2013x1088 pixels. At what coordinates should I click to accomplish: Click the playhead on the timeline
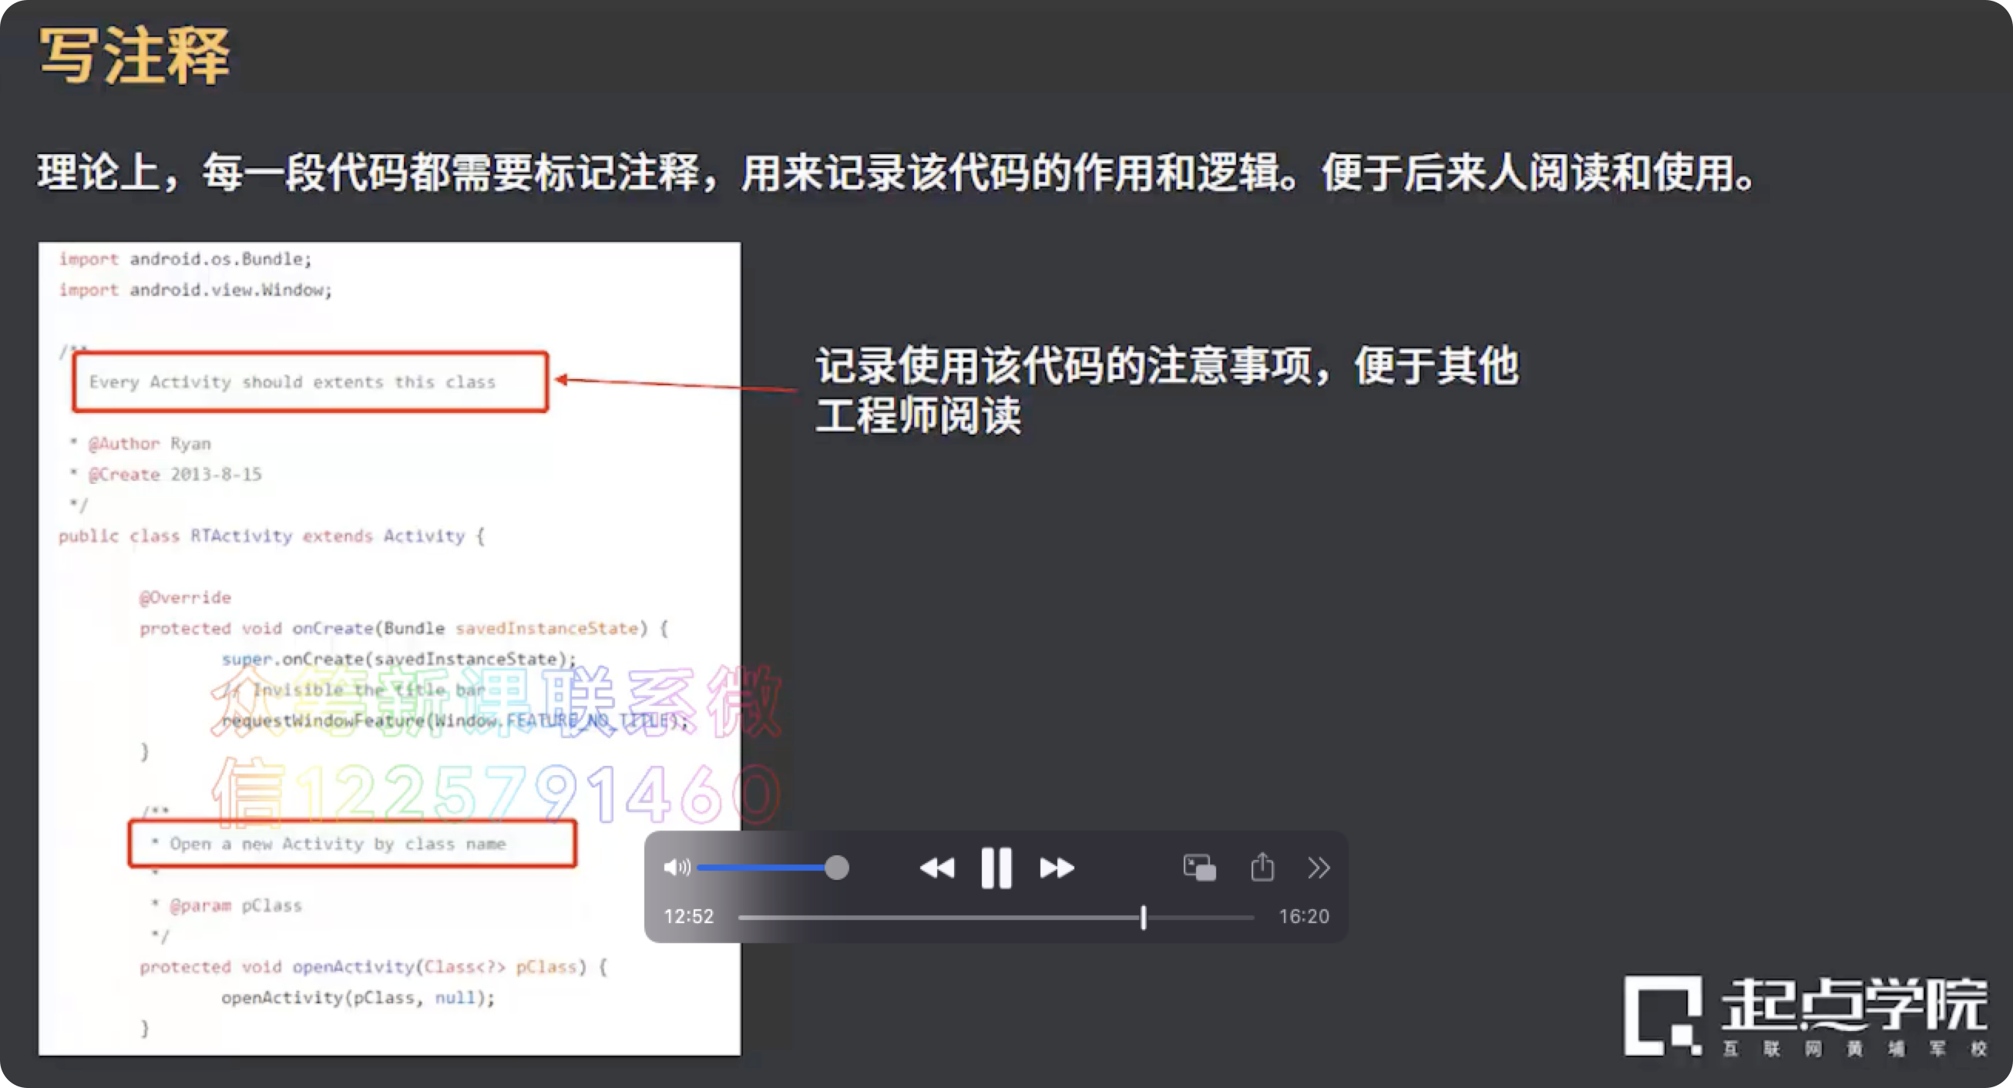pyautogui.click(x=1143, y=917)
